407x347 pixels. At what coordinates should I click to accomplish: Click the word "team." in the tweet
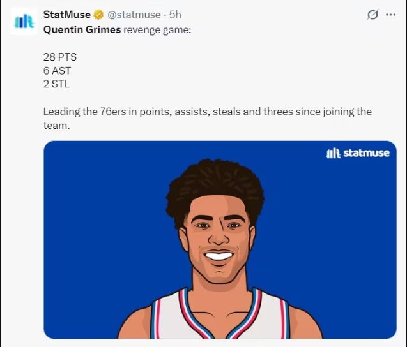[x=56, y=126]
